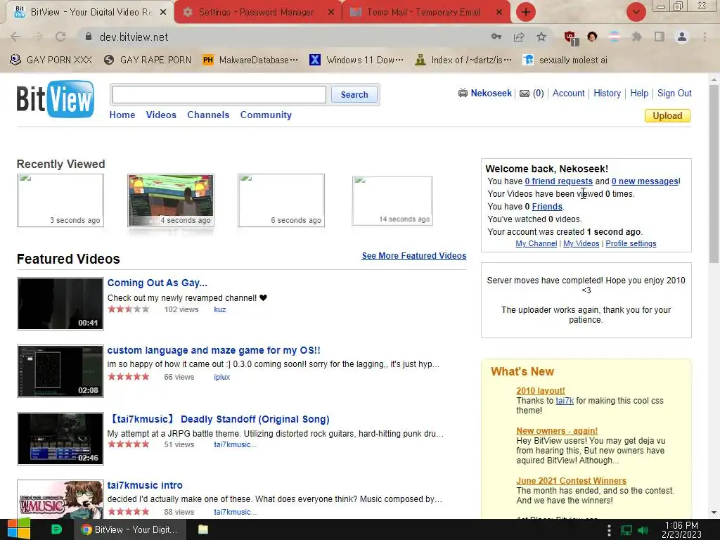Open 0 new messages link
Screen dimensions: 720x540
tap(645, 181)
